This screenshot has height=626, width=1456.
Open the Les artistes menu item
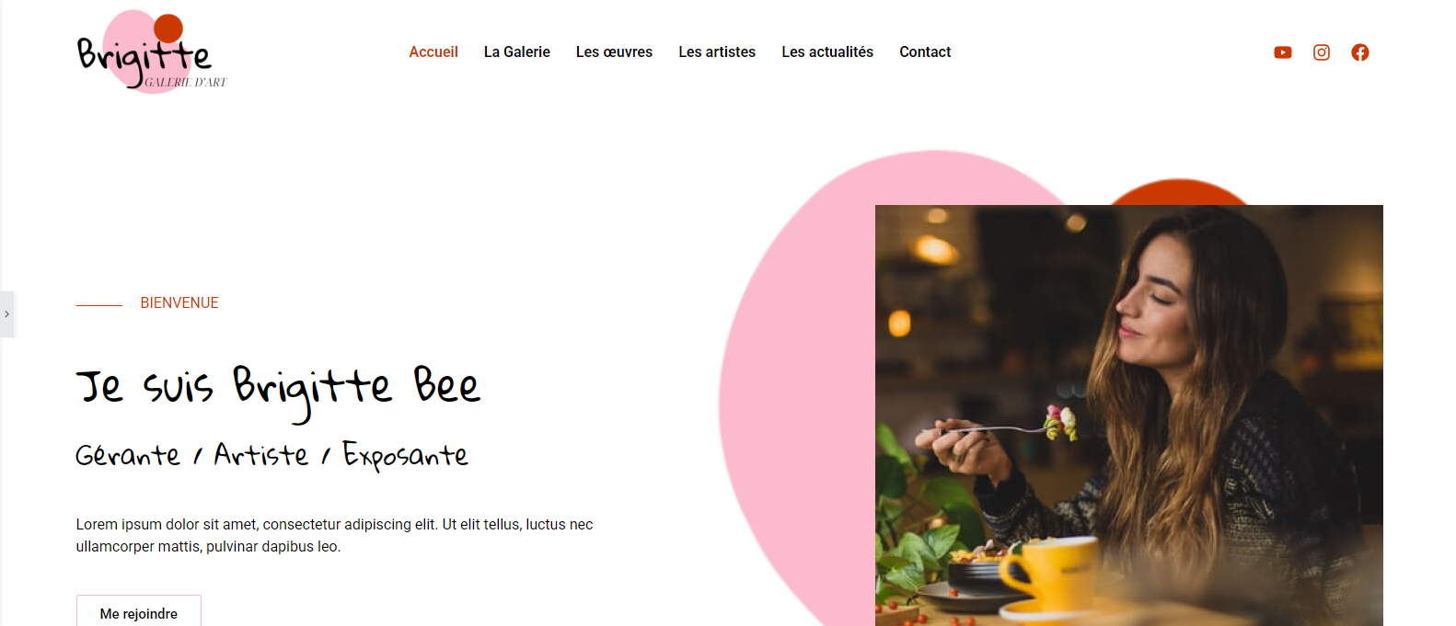pos(717,52)
